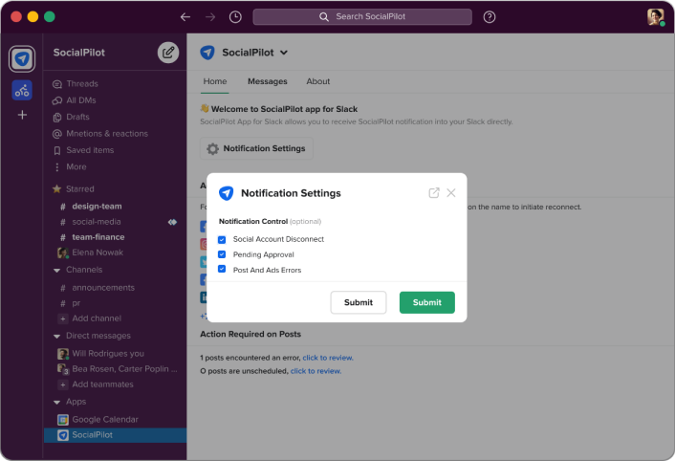Viewport: 675px width, 461px height.
Task: Uncheck Social Account Disconnect checkbox
Action: point(222,239)
